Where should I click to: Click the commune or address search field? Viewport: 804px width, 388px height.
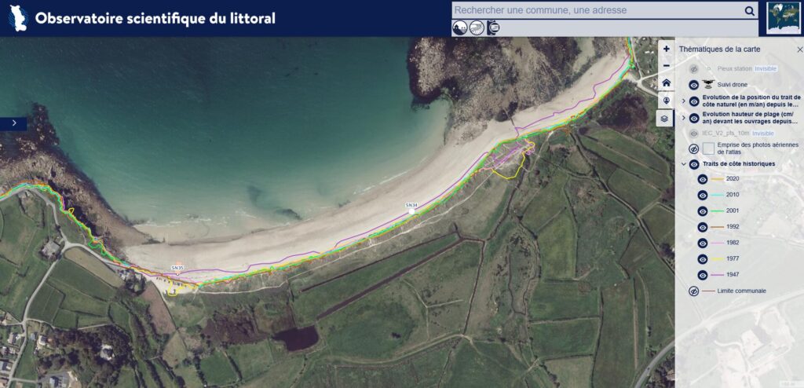coord(597,10)
